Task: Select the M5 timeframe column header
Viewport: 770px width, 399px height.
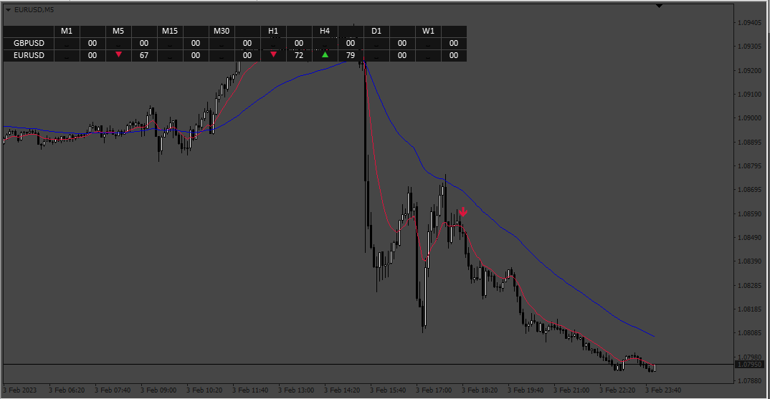Action: coord(118,31)
